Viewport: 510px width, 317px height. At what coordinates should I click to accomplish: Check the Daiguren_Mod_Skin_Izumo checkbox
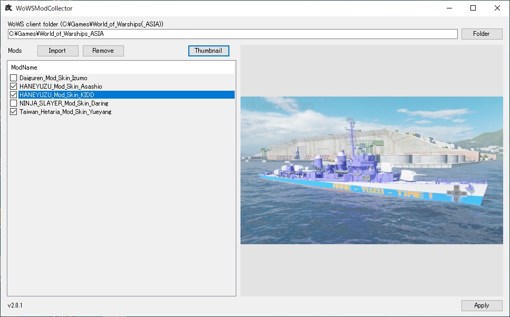tap(13, 78)
